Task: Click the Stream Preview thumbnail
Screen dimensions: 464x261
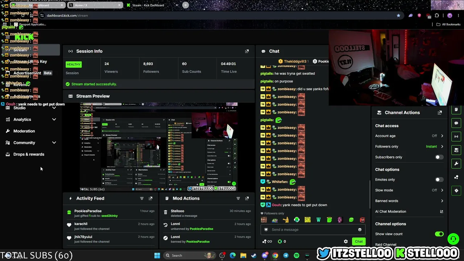Action: point(159,147)
